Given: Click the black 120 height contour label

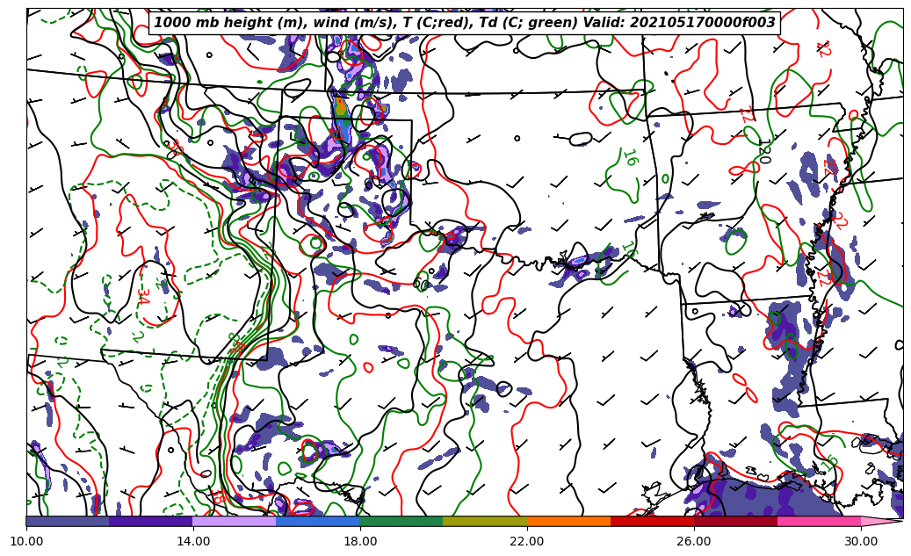Looking at the screenshot, I should point(764,152).
